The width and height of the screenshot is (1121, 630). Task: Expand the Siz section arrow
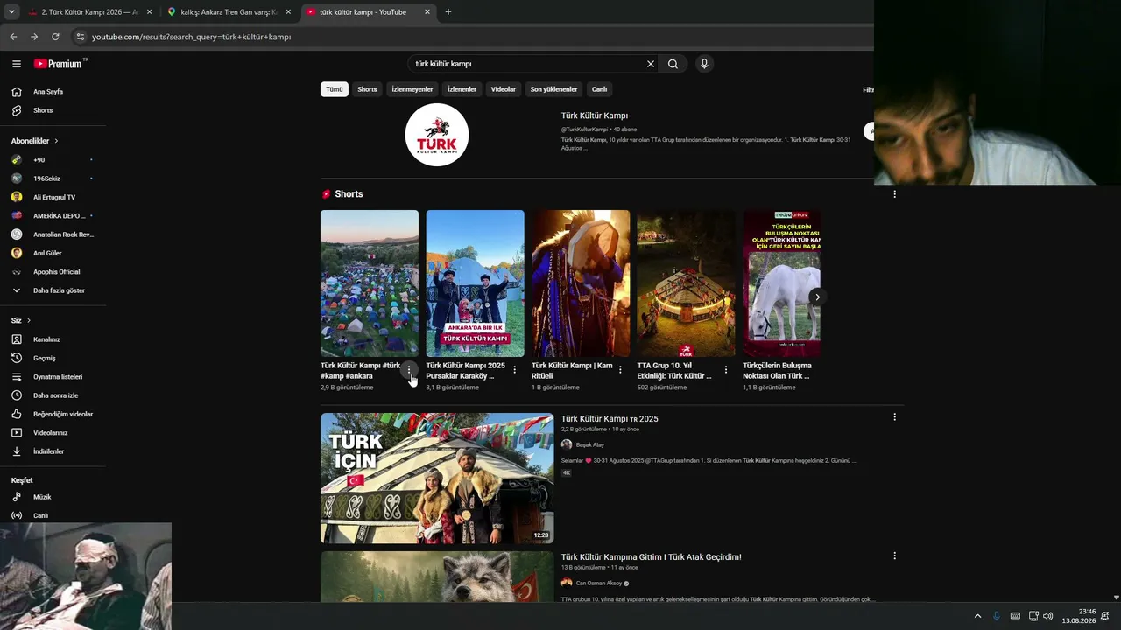[x=28, y=321]
